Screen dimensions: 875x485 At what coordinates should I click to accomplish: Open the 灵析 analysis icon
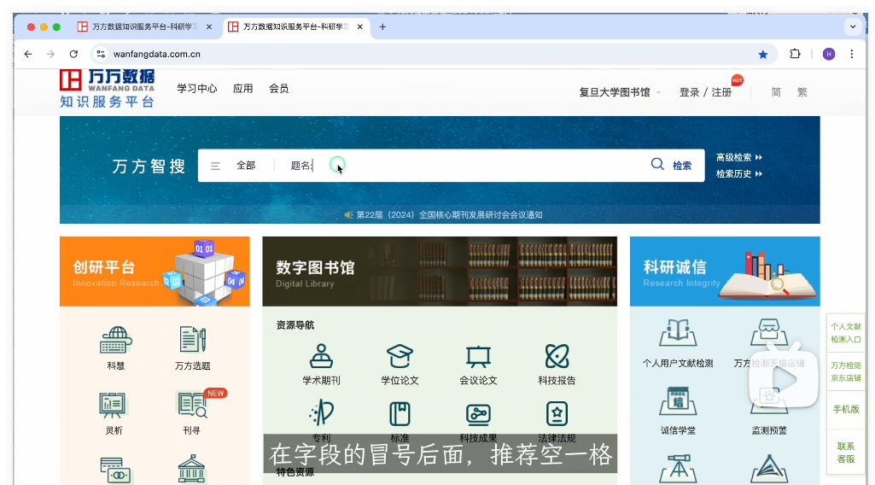tap(113, 406)
